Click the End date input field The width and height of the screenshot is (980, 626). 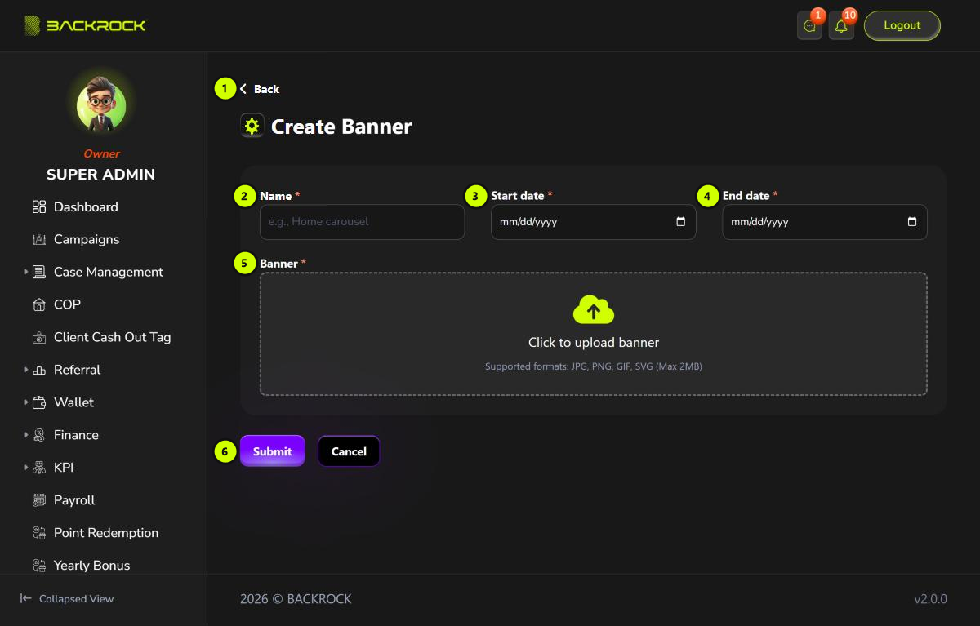825,222
